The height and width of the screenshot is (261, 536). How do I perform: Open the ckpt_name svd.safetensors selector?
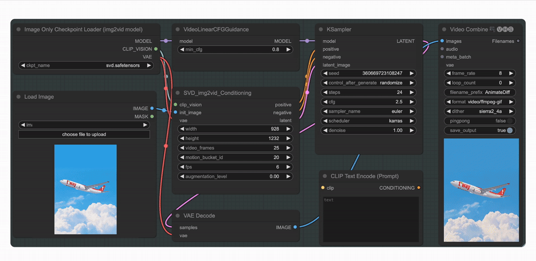pyautogui.click(x=86, y=65)
